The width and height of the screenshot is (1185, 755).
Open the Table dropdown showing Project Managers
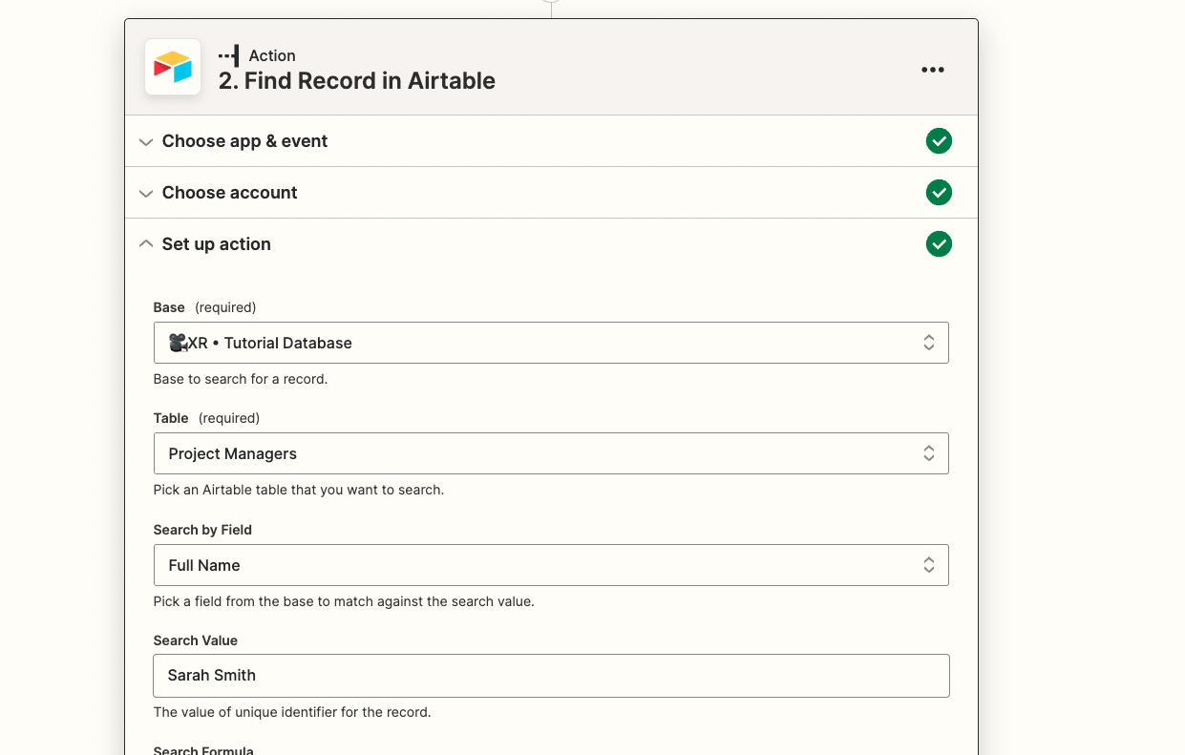click(551, 453)
